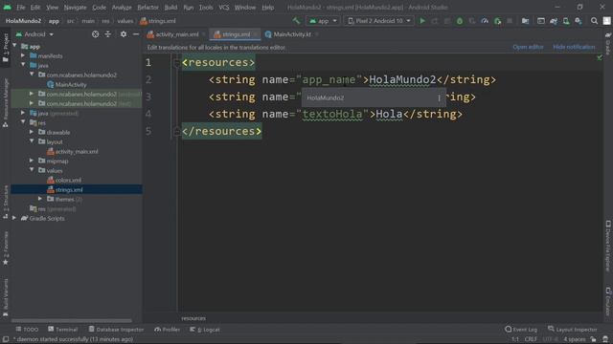The height and width of the screenshot is (344, 613).
Task: Expand Gradle Scripts node
Action: (15, 218)
